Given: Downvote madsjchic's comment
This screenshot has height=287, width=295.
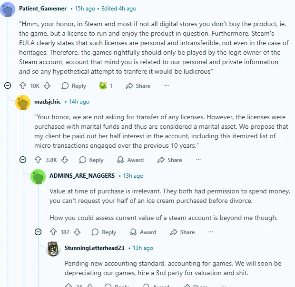Looking at the screenshot, I should [65, 160].
